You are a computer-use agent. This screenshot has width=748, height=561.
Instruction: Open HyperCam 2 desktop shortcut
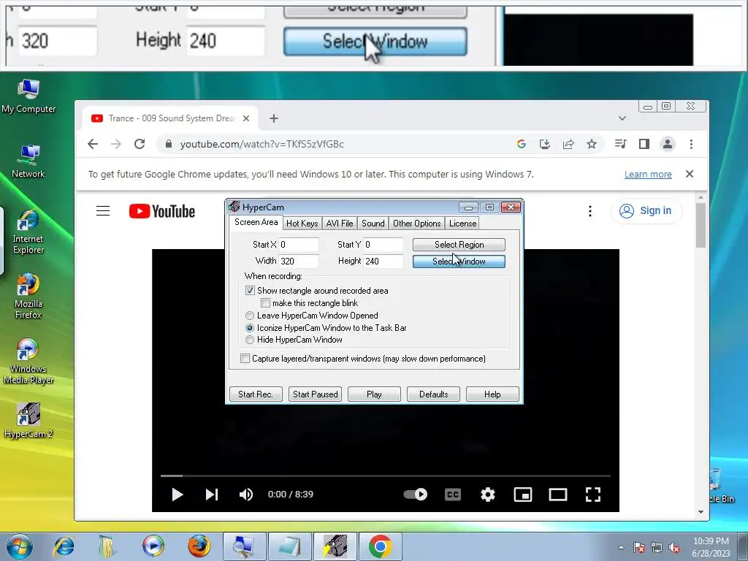click(28, 421)
